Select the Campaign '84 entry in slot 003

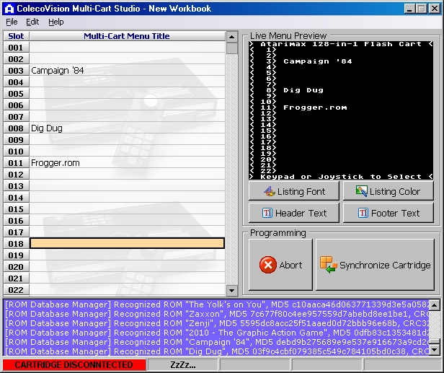(x=58, y=71)
